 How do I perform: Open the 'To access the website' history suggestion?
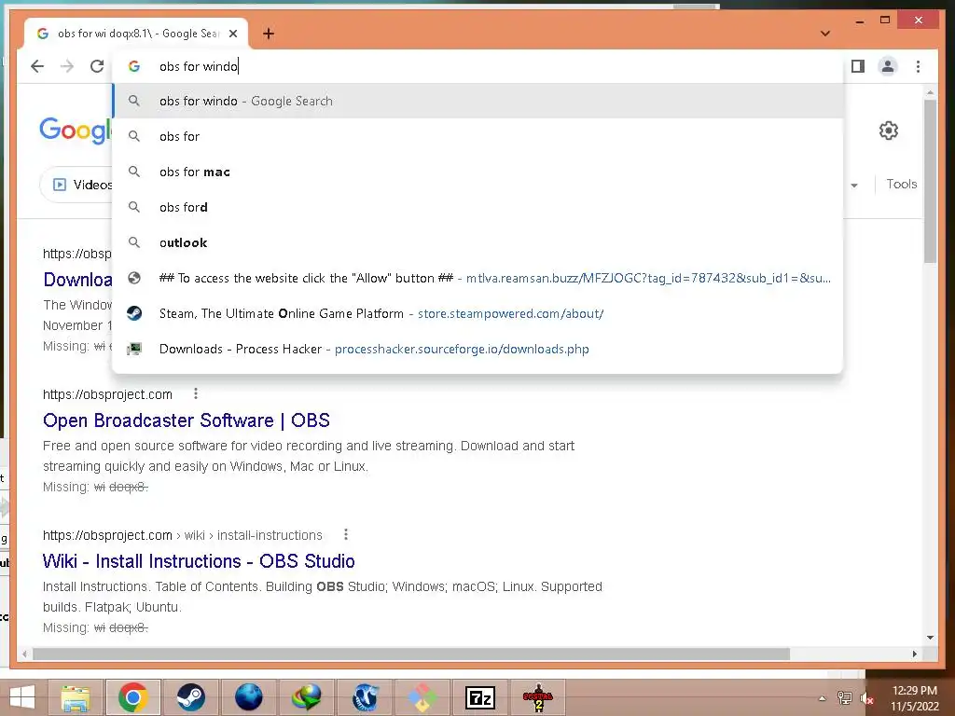(x=478, y=278)
